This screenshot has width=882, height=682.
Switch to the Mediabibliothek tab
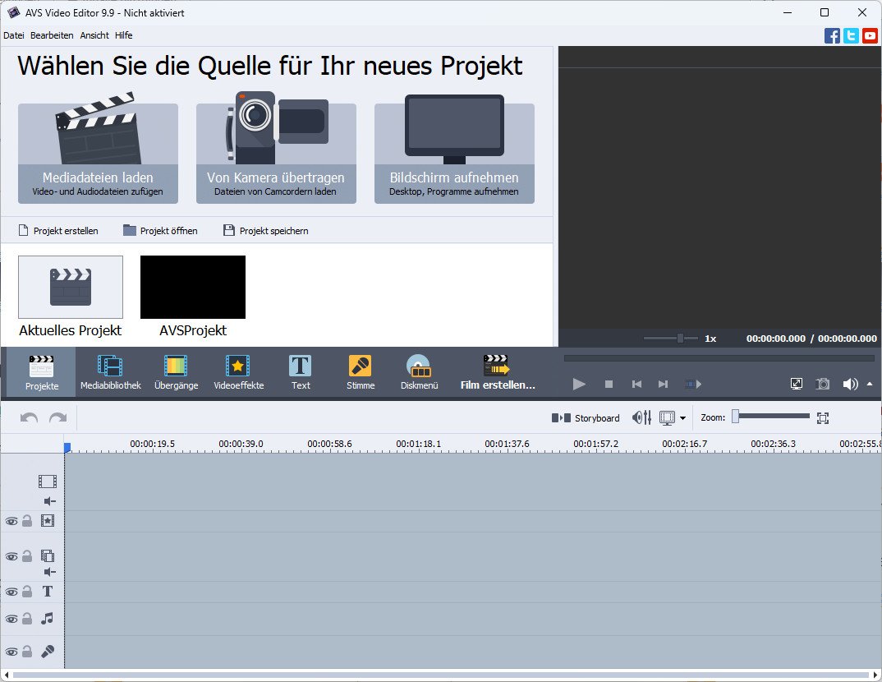pyautogui.click(x=111, y=372)
